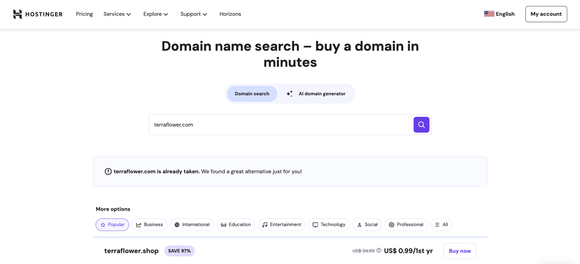Expand the Support menu

(x=193, y=14)
